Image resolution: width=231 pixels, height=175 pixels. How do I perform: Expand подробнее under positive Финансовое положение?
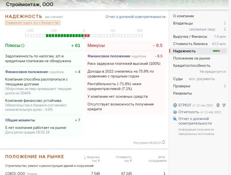coord(56,72)
